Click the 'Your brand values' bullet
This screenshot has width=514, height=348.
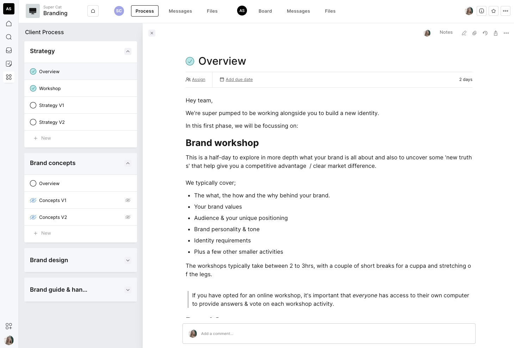pos(218,207)
